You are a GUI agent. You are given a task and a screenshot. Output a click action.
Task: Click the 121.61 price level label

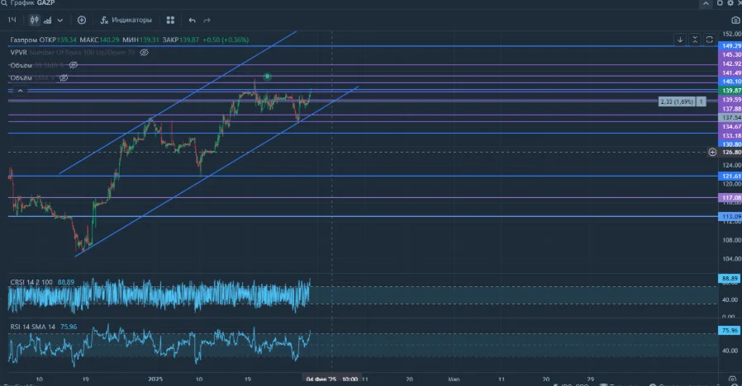[x=730, y=176]
